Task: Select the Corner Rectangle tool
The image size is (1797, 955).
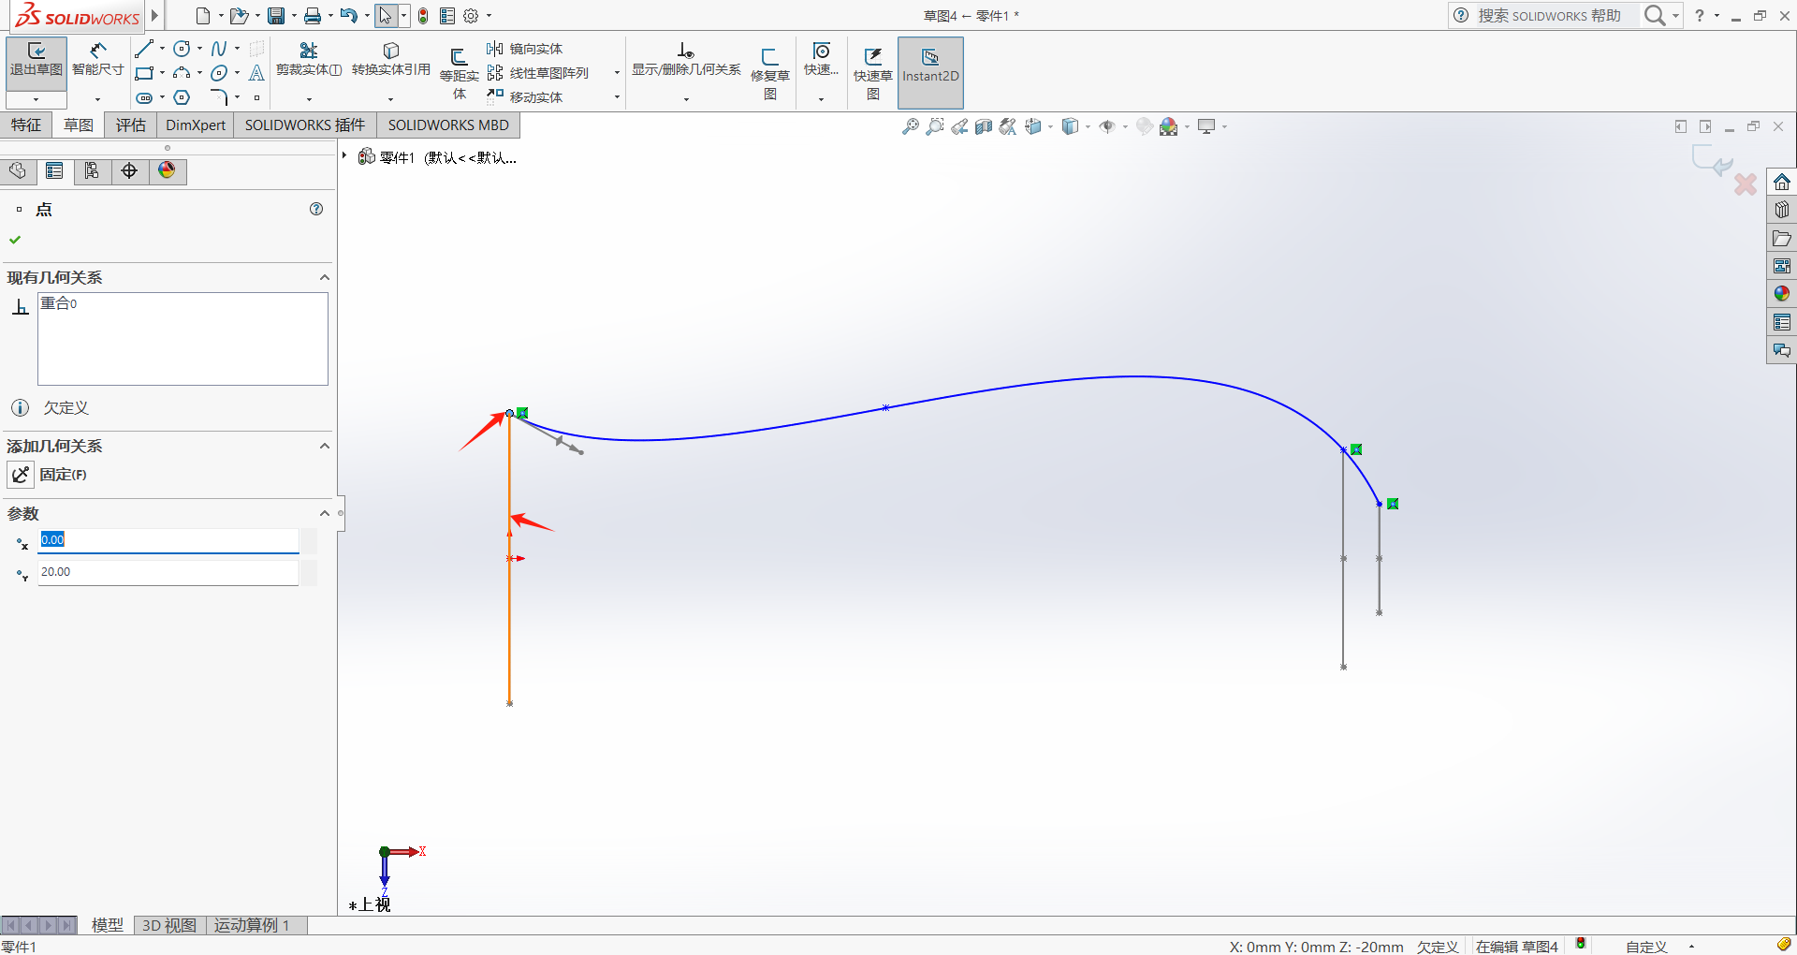Action: [x=144, y=73]
